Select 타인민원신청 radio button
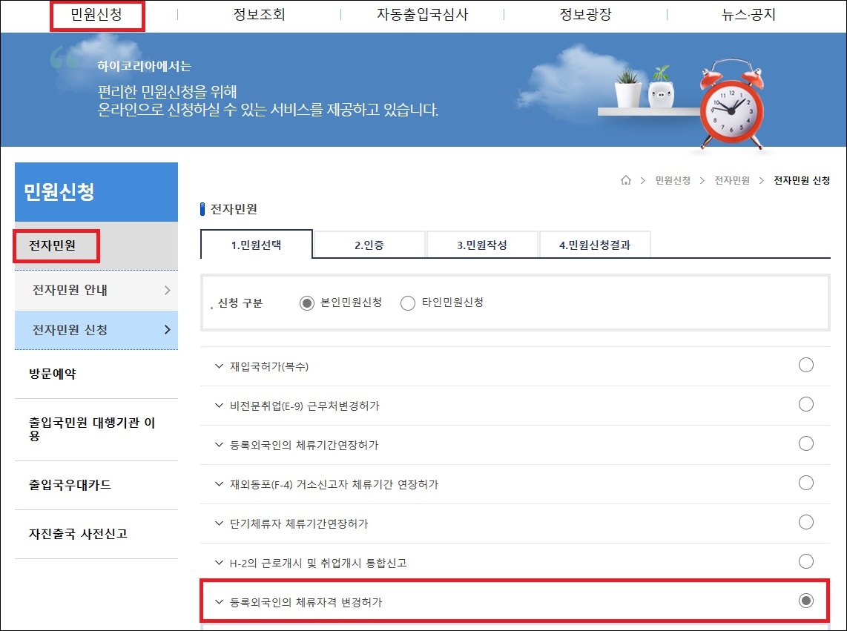The height and width of the screenshot is (631, 847). click(408, 303)
